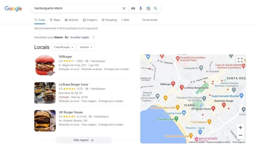Click the NitBurger red burger thumbnail
257x150 pixels.
(45, 65)
